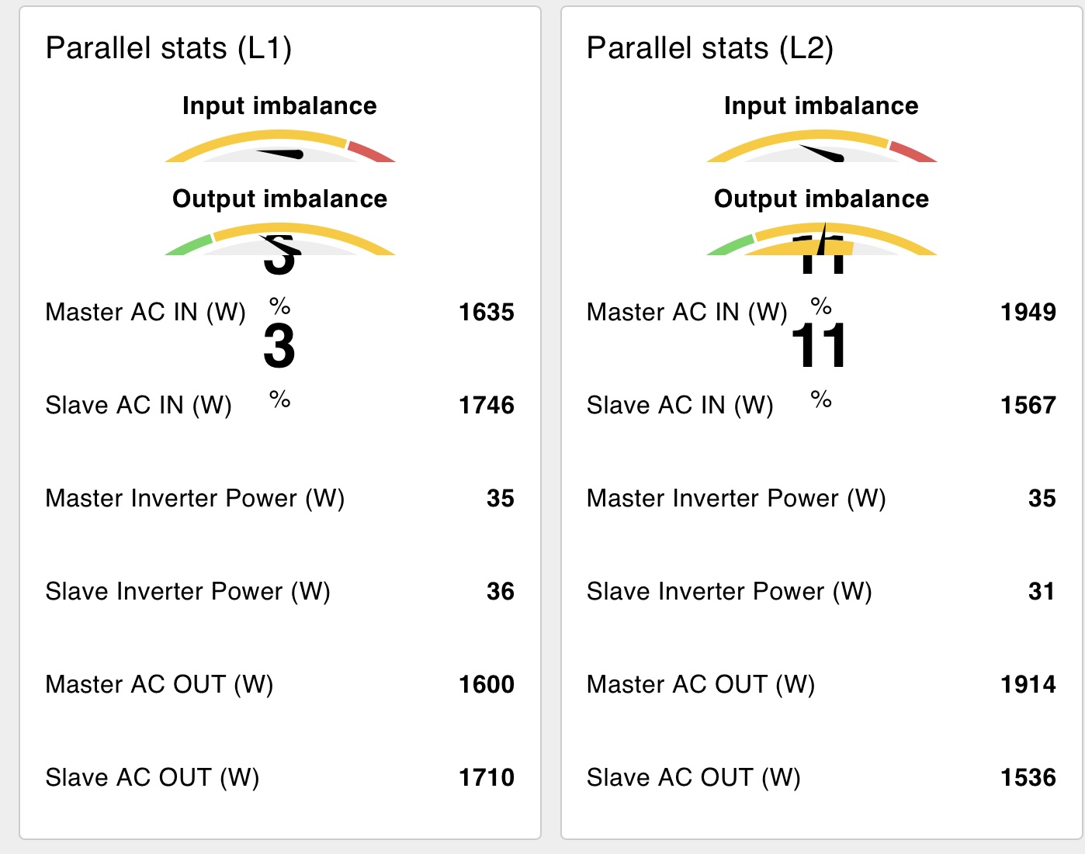Click L2 Slave Inverter Power value 31
The height and width of the screenshot is (854, 1085).
[x=1042, y=591]
